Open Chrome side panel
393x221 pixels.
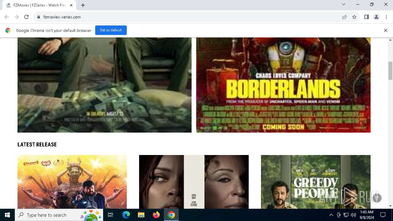[367, 17]
